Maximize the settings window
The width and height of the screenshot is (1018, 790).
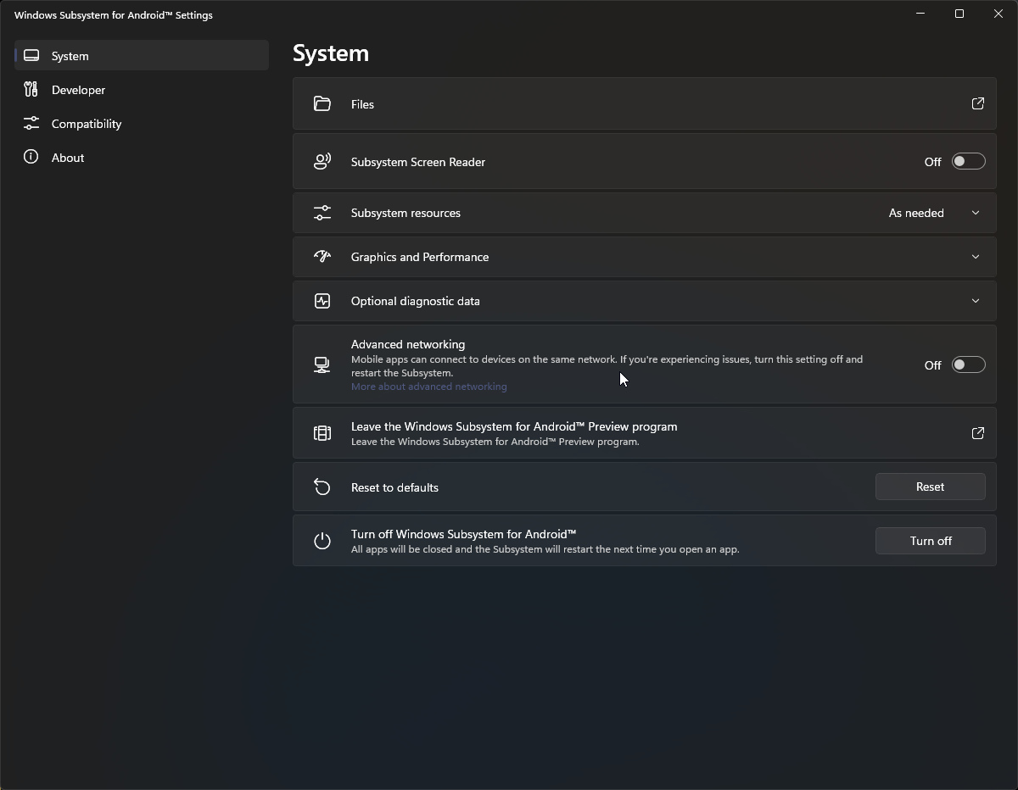coord(959,14)
